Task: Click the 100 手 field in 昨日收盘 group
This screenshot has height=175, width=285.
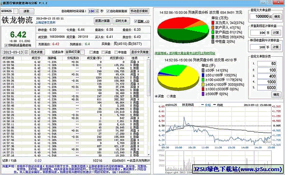Action: [258, 47]
